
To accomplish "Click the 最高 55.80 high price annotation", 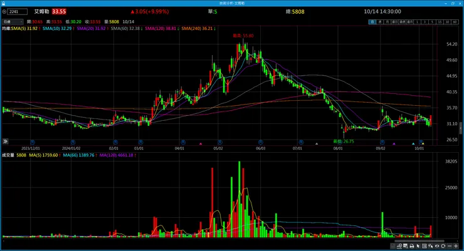I will pos(243,36).
